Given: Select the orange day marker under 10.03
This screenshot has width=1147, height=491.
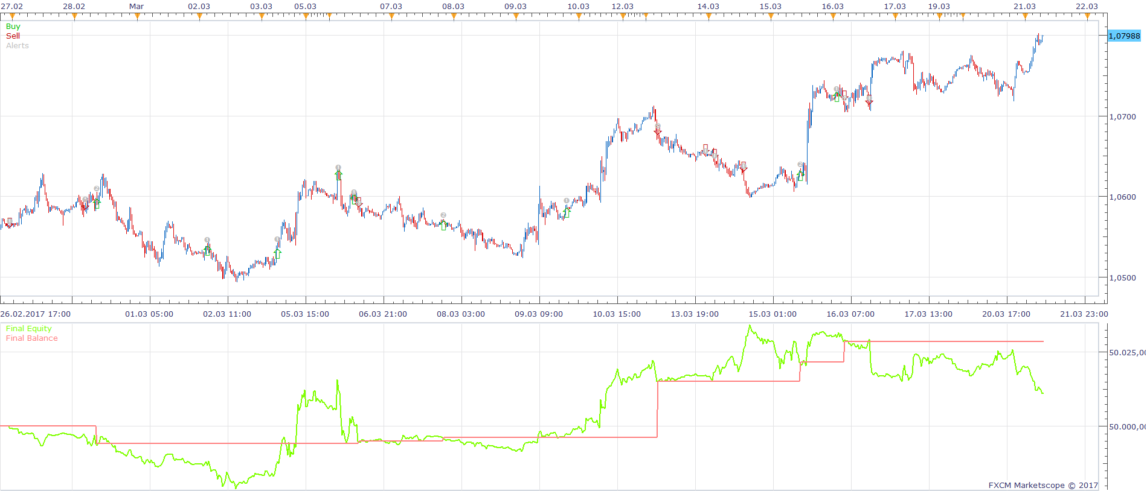Looking at the screenshot, I should tap(579, 16).
